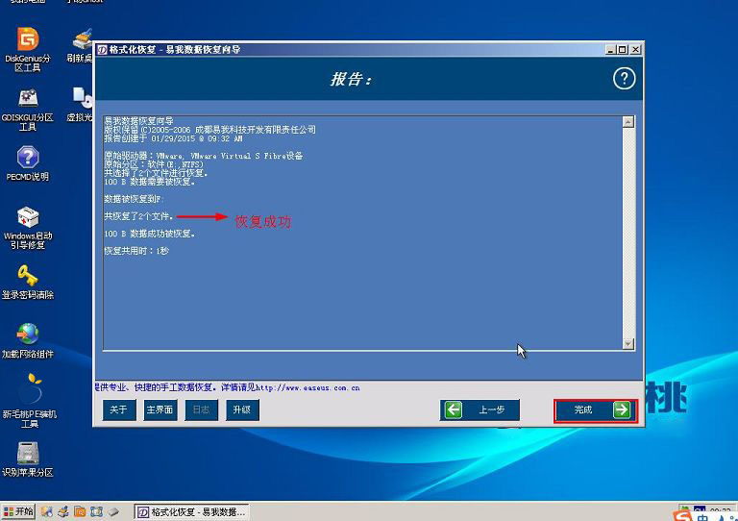Click the 日志 log button
This screenshot has height=521, width=738.
(x=202, y=409)
